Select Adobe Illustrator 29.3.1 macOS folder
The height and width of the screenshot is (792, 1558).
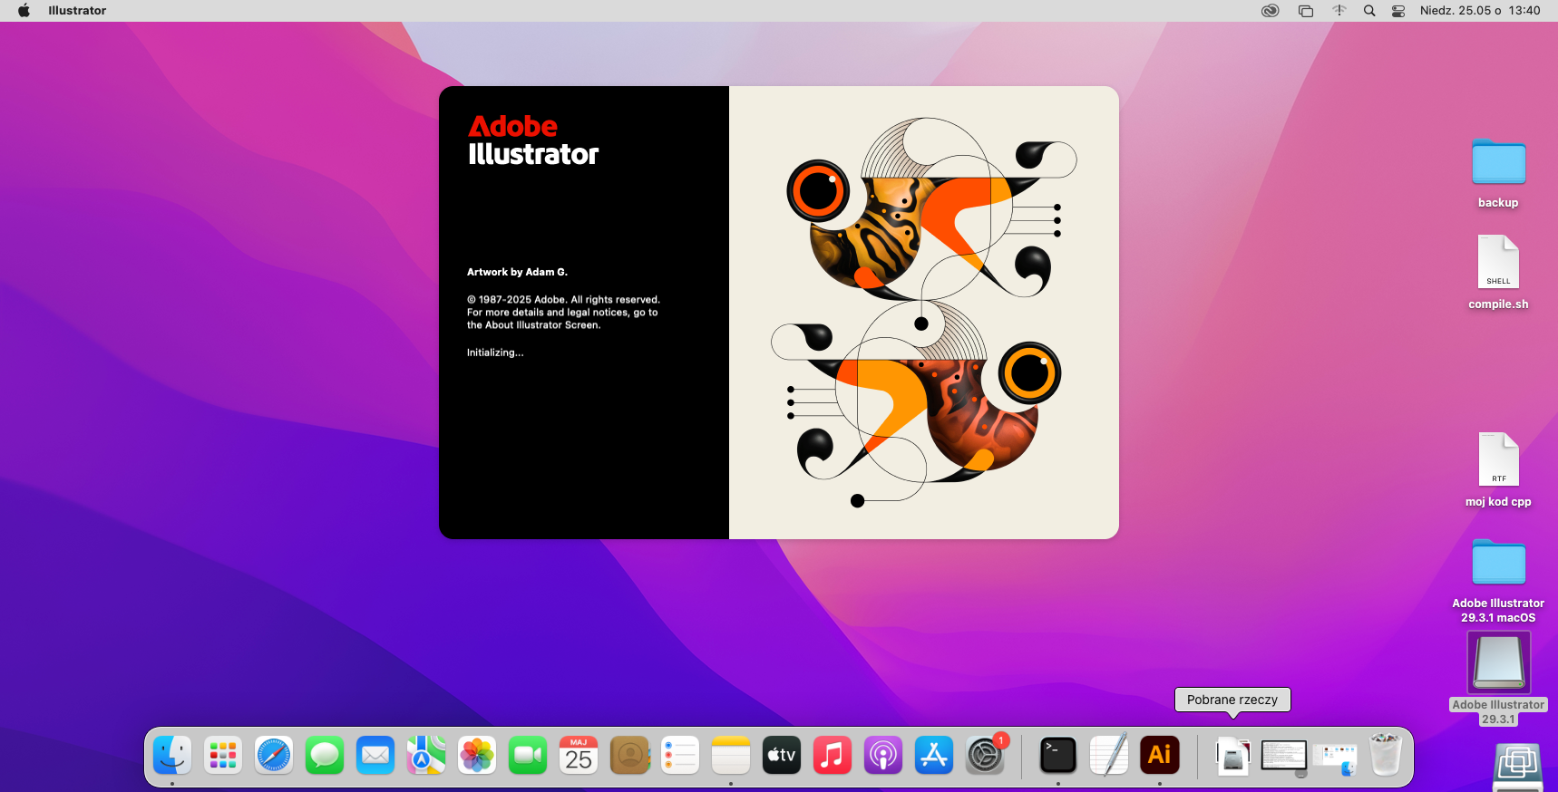pos(1498,580)
